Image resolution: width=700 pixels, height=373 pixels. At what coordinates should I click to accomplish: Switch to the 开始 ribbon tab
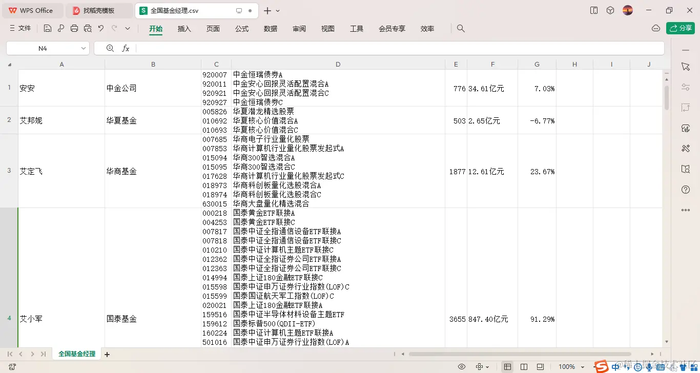pos(156,29)
